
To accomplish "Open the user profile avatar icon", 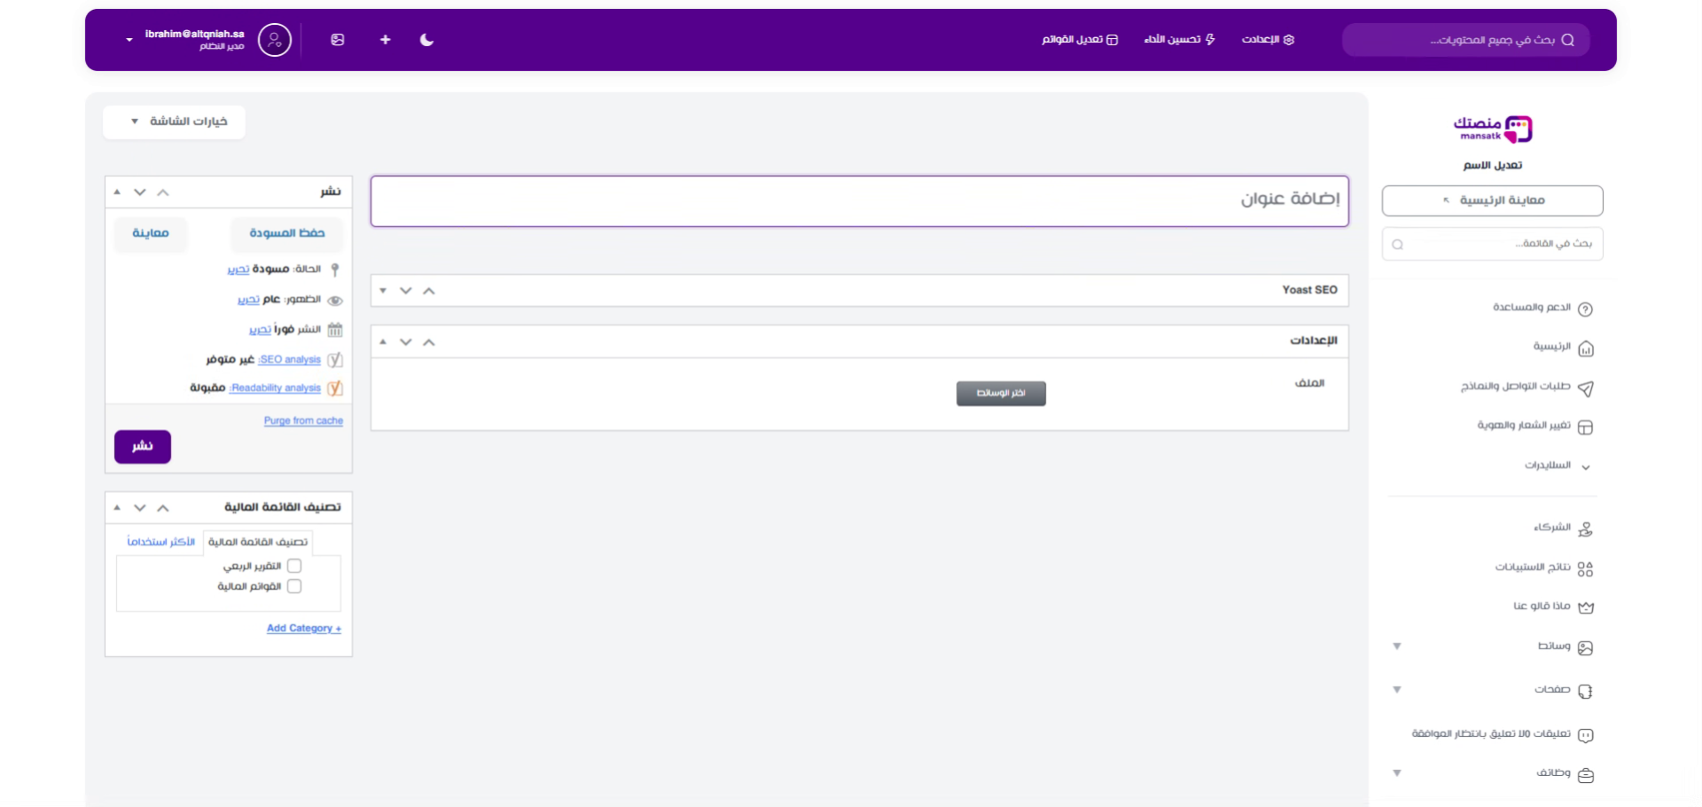I will pyautogui.click(x=274, y=40).
